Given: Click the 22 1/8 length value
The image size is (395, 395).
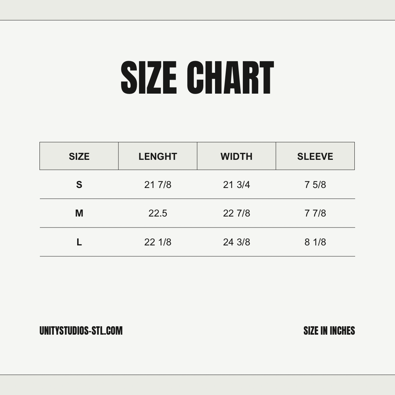Looking at the screenshot, I should pos(158,242).
